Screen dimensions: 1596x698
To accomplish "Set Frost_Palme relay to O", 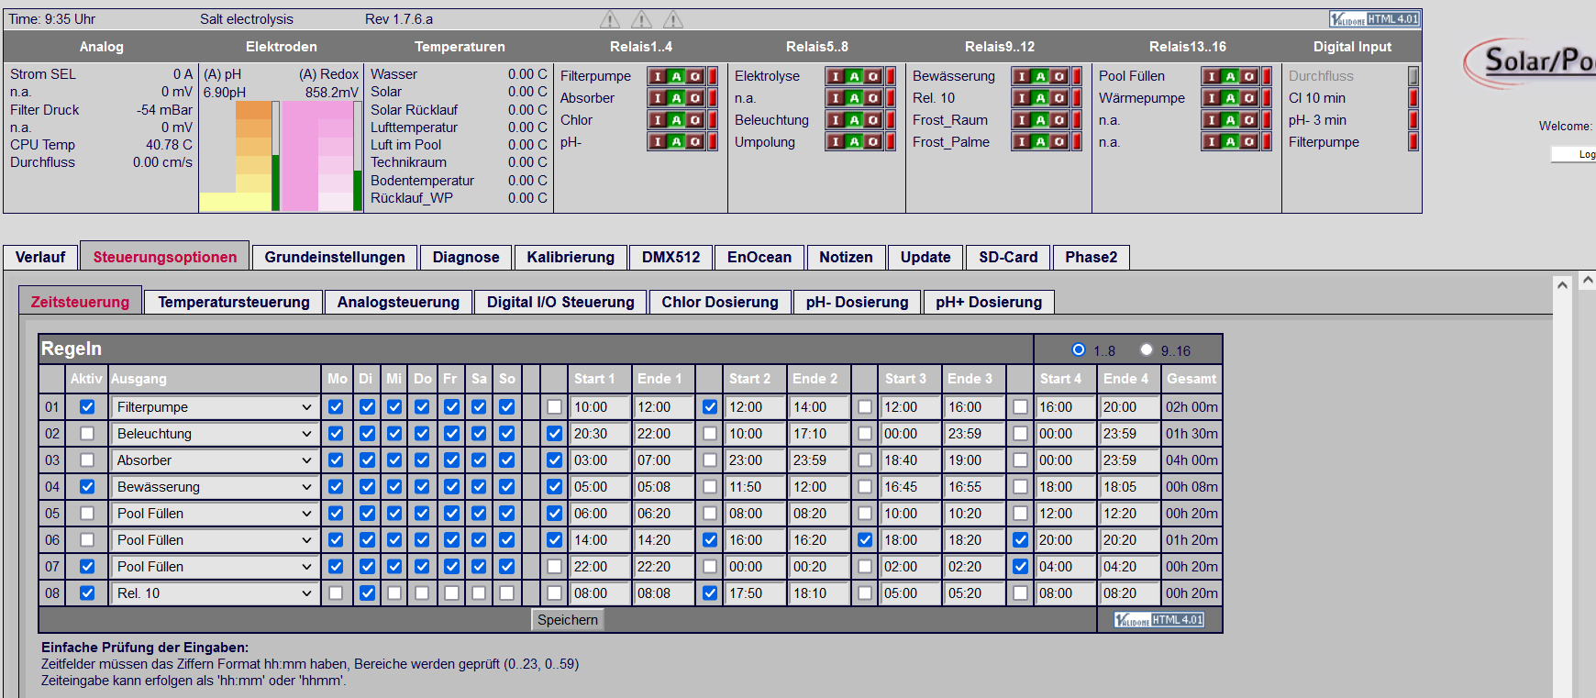I will tap(1058, 142).
